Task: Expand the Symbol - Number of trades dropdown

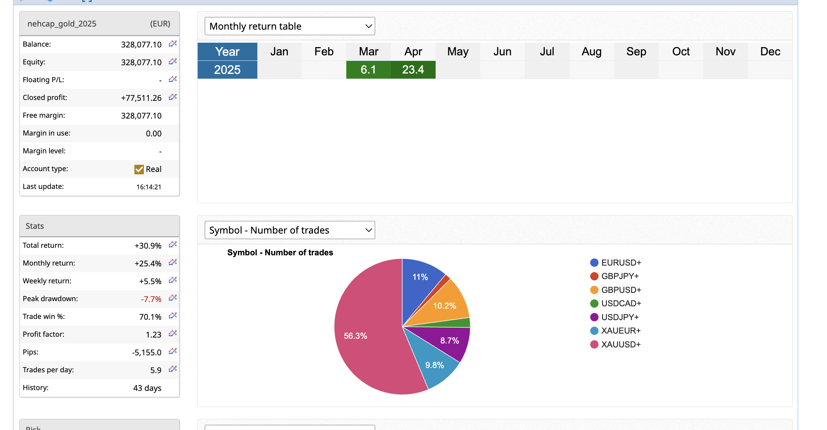Action: (x=290, y=230)
